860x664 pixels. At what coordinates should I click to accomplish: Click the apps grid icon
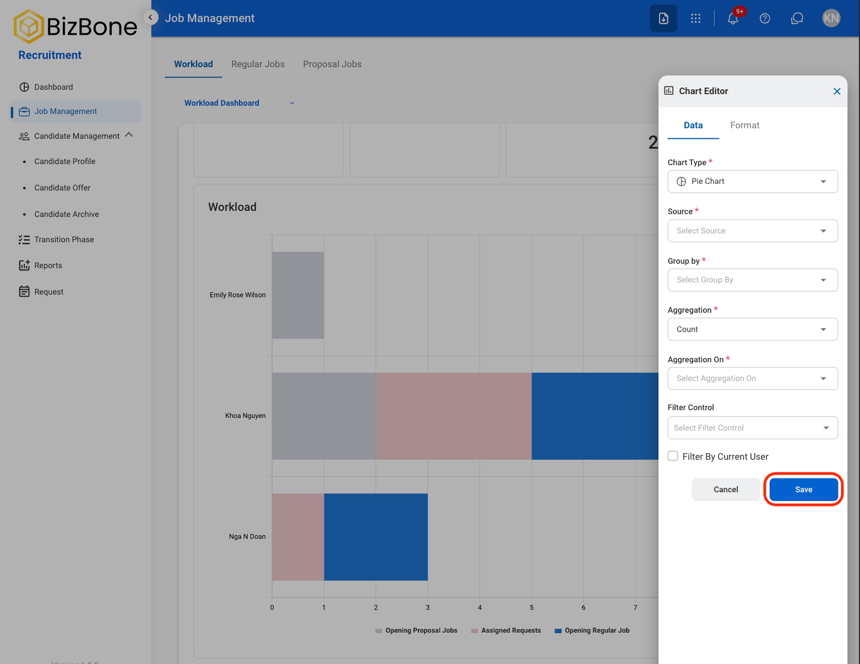pyautogui.click(x=696, y=18)
